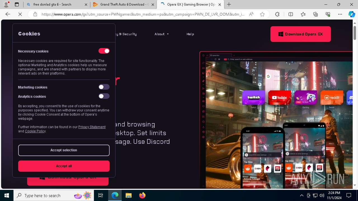Open the Split screen icon
This screenshot has width=358, height=201.
pos(291,14)
